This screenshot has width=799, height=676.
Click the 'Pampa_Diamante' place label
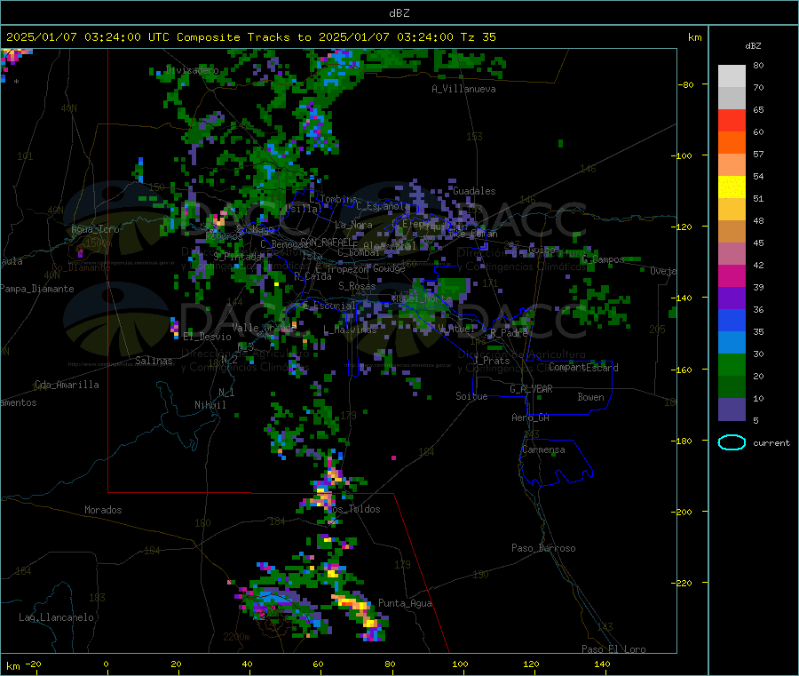(37, 289)
